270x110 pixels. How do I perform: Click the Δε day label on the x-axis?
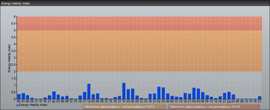(x=54, y=101)
